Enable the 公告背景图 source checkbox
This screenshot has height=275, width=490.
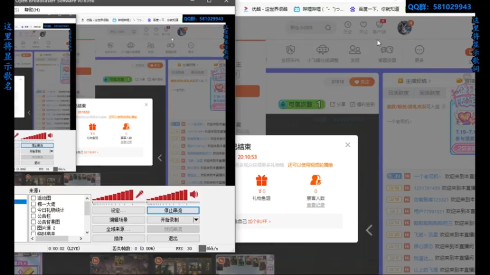(34, 222)
